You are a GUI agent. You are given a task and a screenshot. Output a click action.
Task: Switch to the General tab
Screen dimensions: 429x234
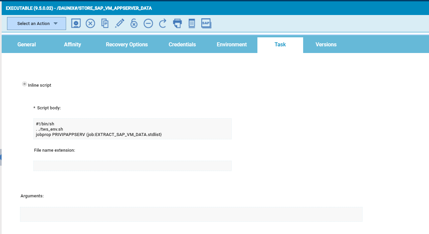point(27,45)
